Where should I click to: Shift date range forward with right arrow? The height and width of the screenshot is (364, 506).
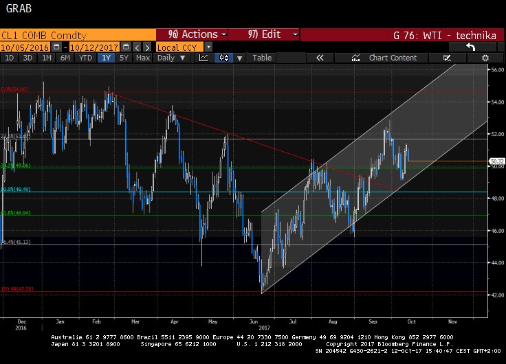[x=146, y=47]
